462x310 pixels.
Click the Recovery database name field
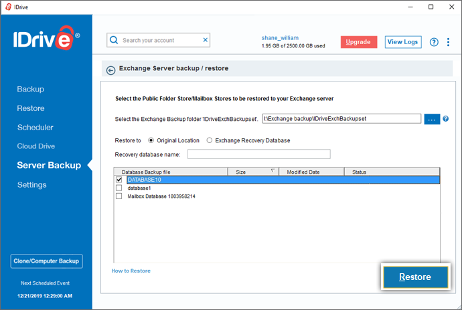(x=258, y=154)
